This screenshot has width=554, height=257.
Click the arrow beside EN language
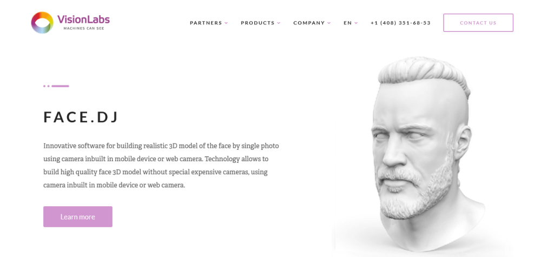[x=356, y=23]
